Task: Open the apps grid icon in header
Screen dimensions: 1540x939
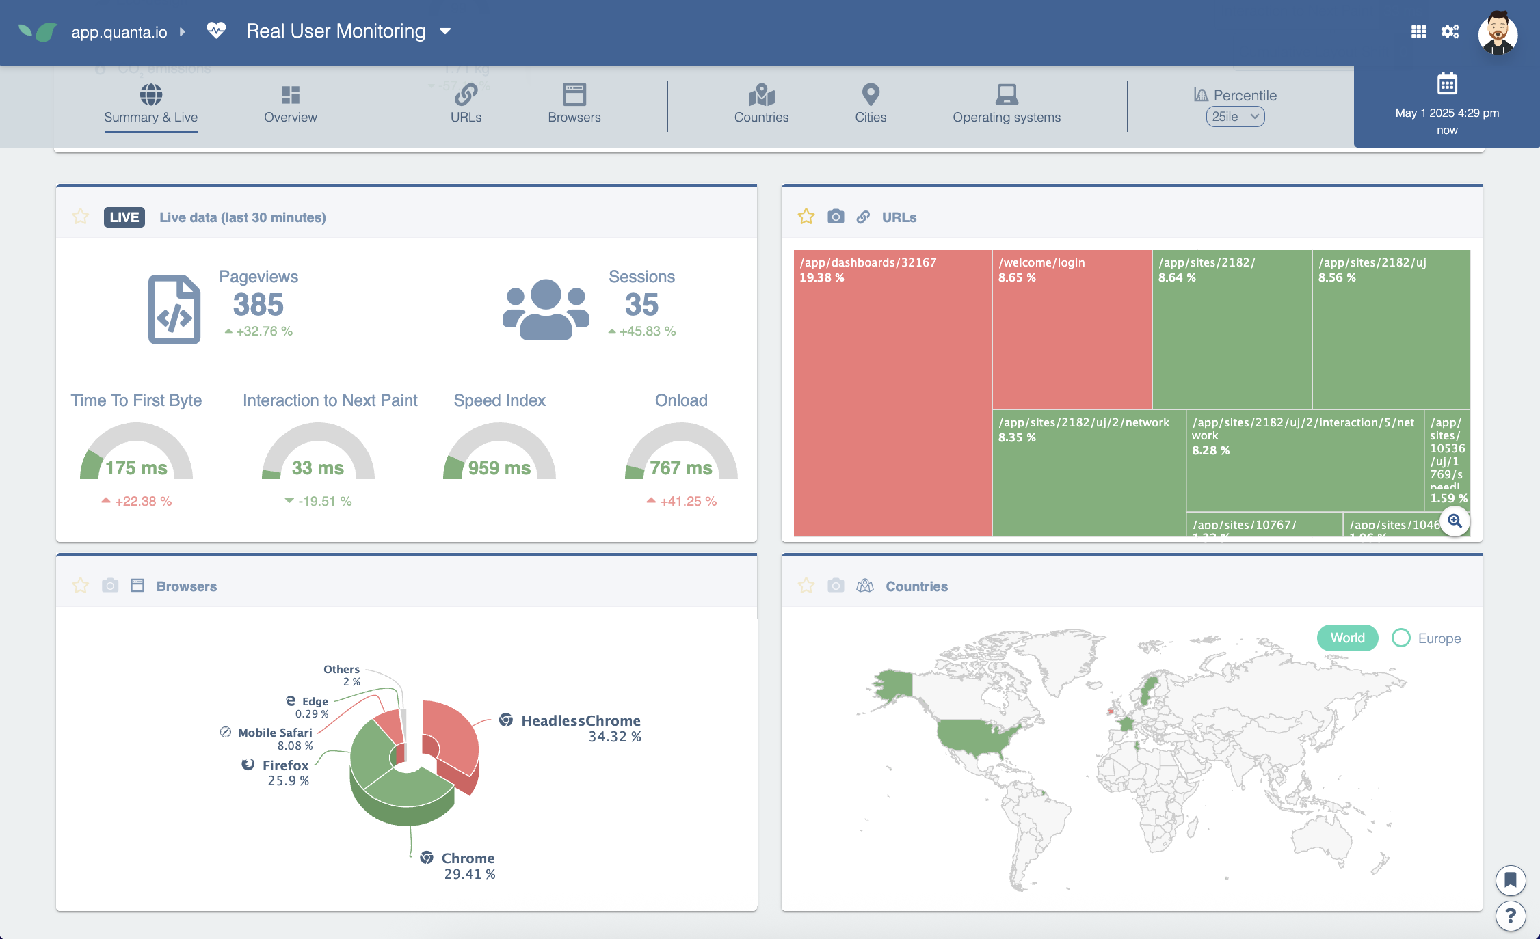Action: tap(1418, 31)
